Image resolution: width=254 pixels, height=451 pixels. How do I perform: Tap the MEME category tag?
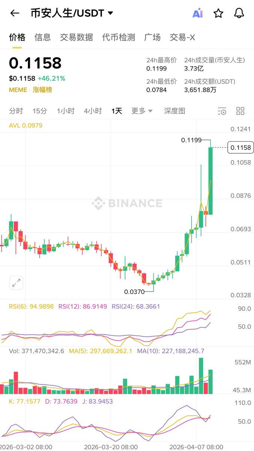click(x=18, y=90)
